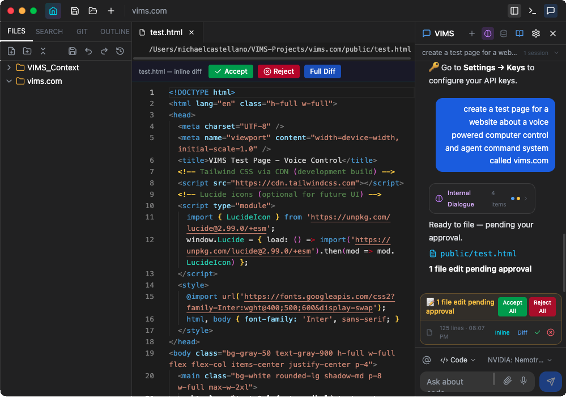This screenshot has height=397, width=566.
Task: Reject the inline diff for test.html
Action: 279,71
